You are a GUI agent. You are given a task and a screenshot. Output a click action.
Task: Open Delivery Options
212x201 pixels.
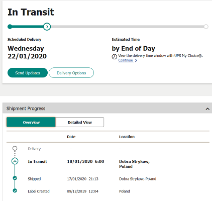click(x=71, y=73)
